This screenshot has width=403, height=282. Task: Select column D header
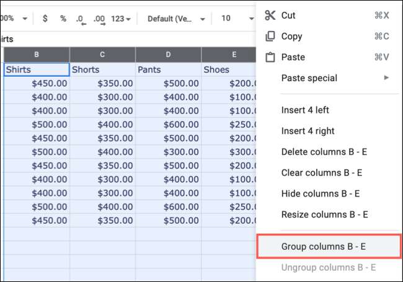pos(168,55)
